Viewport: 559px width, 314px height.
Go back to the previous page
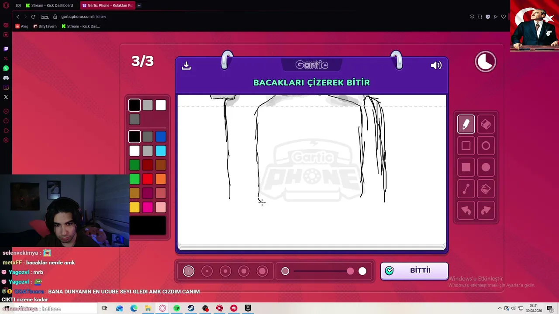[17, 17]
